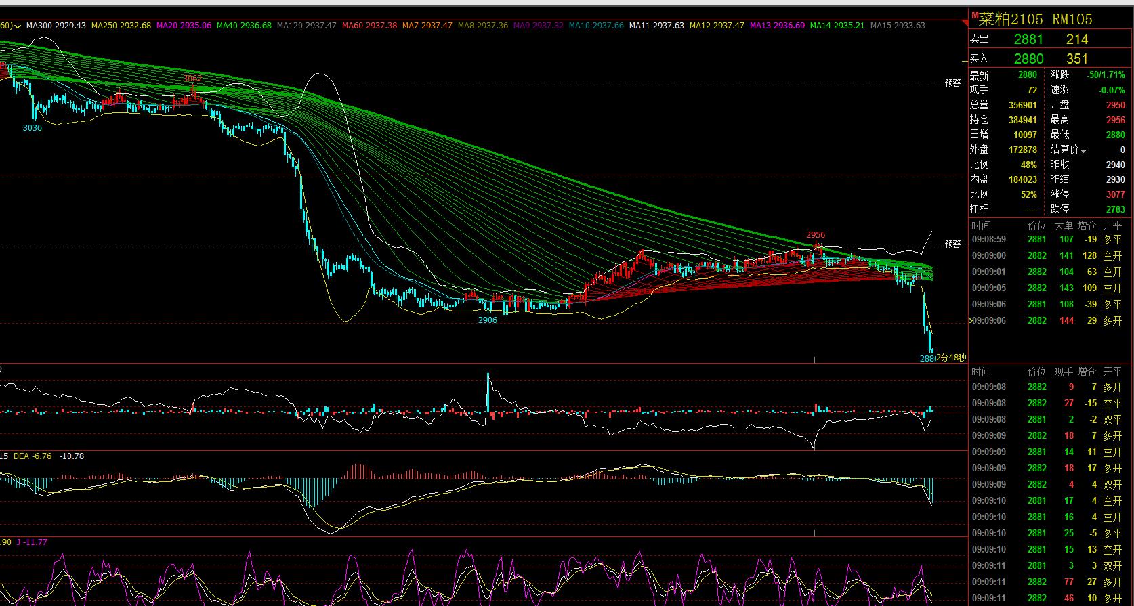Click the 大单 column header
The width and height of the screenshot is (1134, 606).
pos(1064,225)
